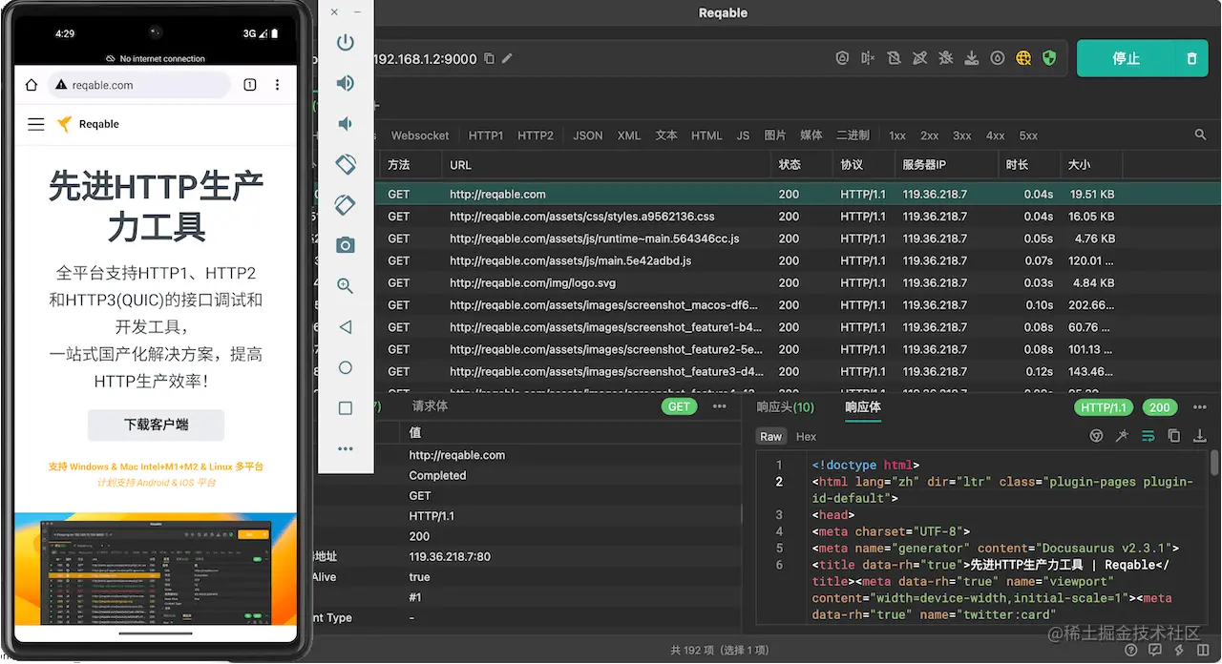Rotate emulator right
The height and width of the screenshot is (664, 1222).
[346, 204]
